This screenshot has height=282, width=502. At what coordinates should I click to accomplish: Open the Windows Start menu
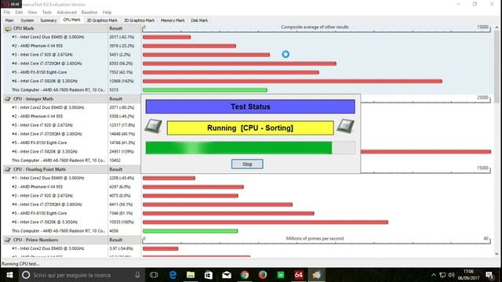pyautogui.click(x=9, y=275)
